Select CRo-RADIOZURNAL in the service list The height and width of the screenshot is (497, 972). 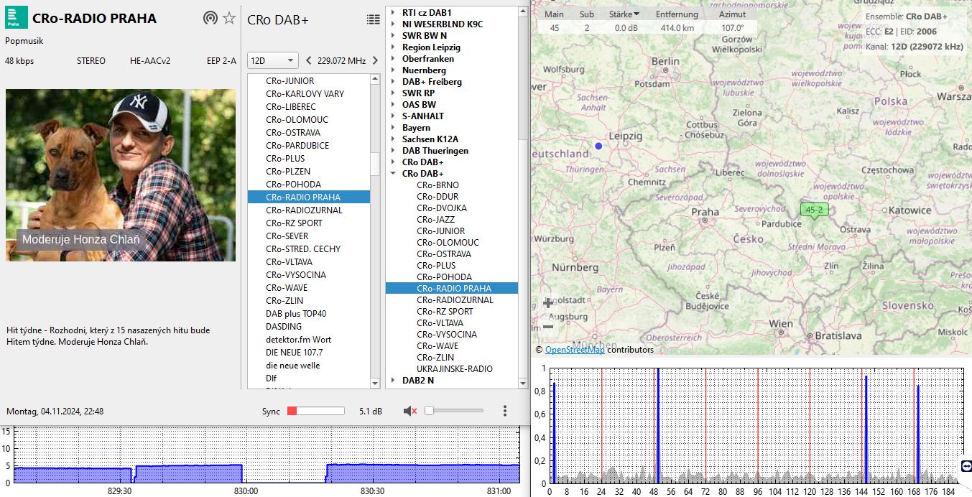(x=304, y=210)
